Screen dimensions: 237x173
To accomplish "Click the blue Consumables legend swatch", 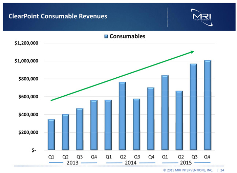I will pyautogui.click(x=106, y=36).
